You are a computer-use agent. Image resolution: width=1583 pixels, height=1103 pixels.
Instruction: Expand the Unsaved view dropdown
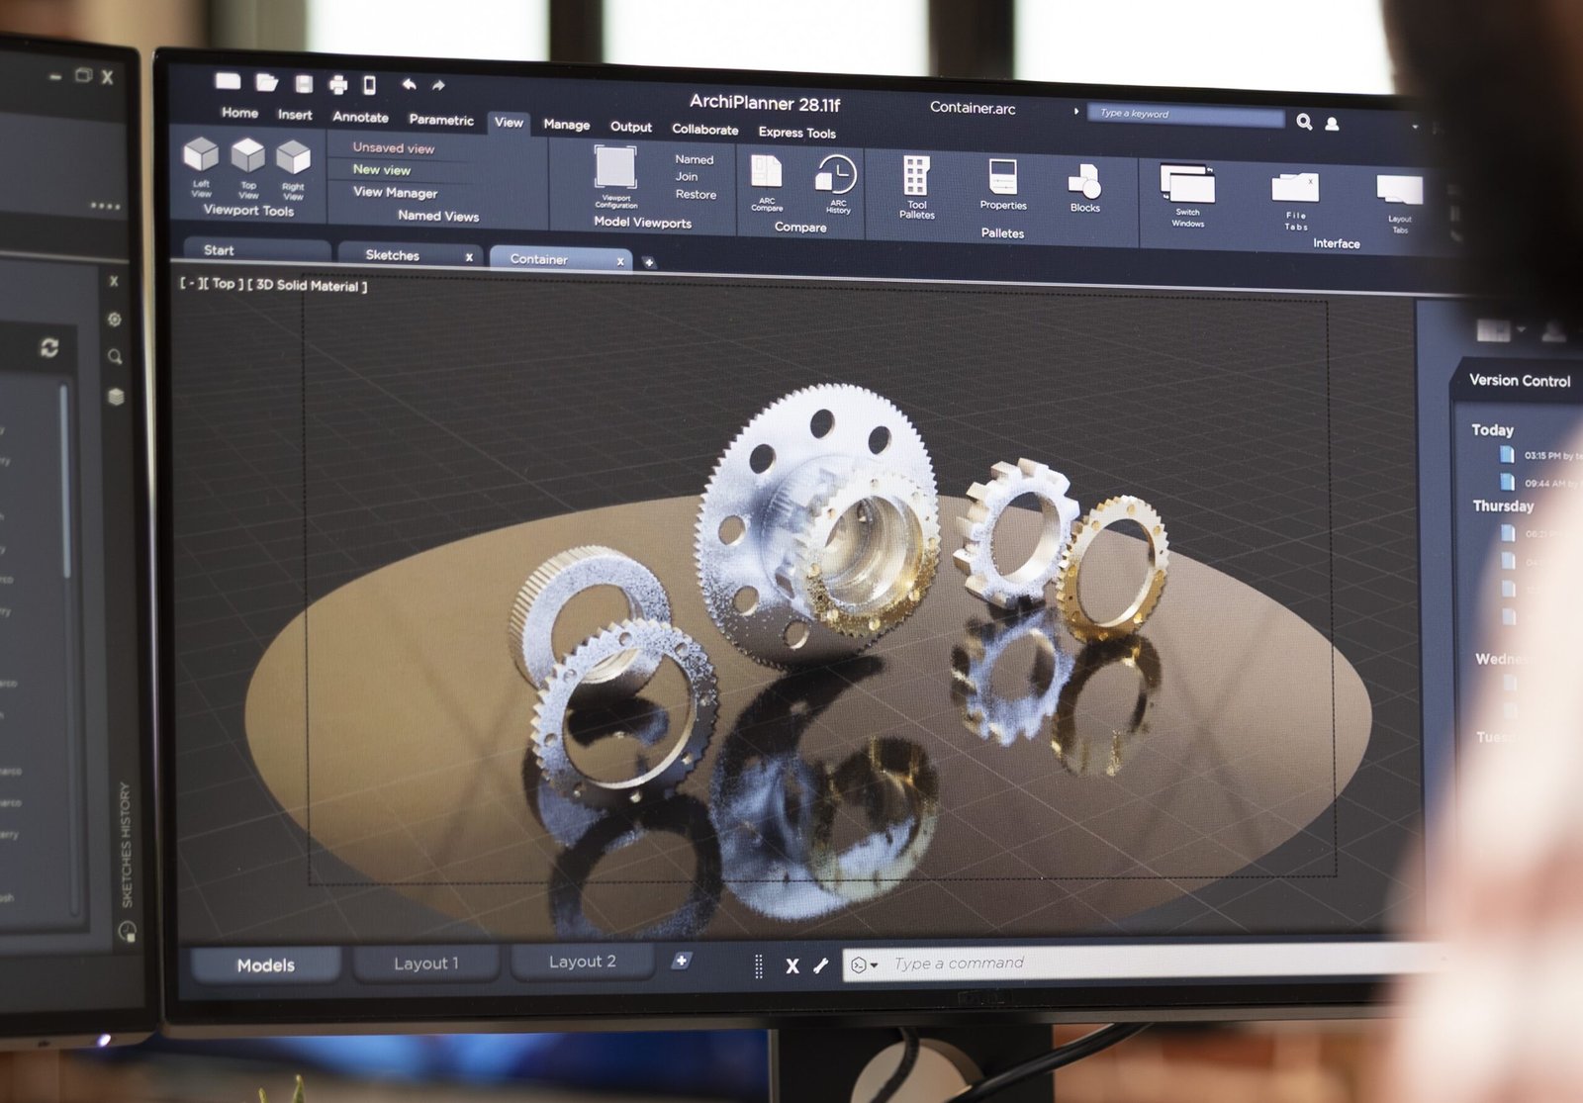click(393, 147)
